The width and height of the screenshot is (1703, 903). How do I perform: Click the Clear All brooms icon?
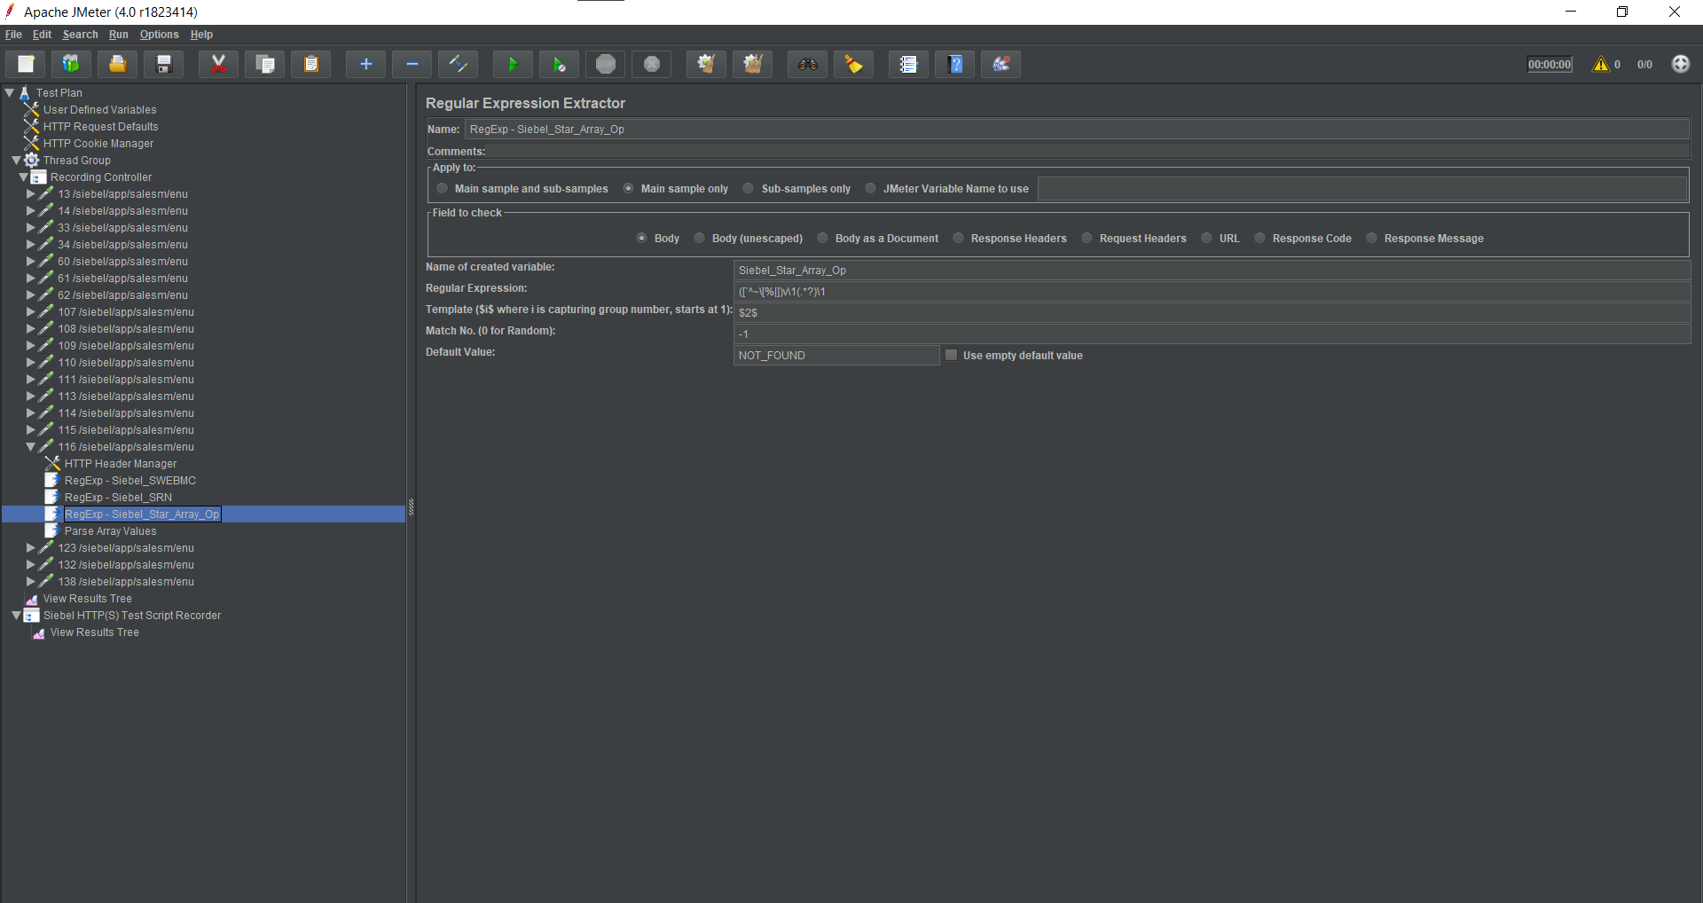click(x=753, y=64)
